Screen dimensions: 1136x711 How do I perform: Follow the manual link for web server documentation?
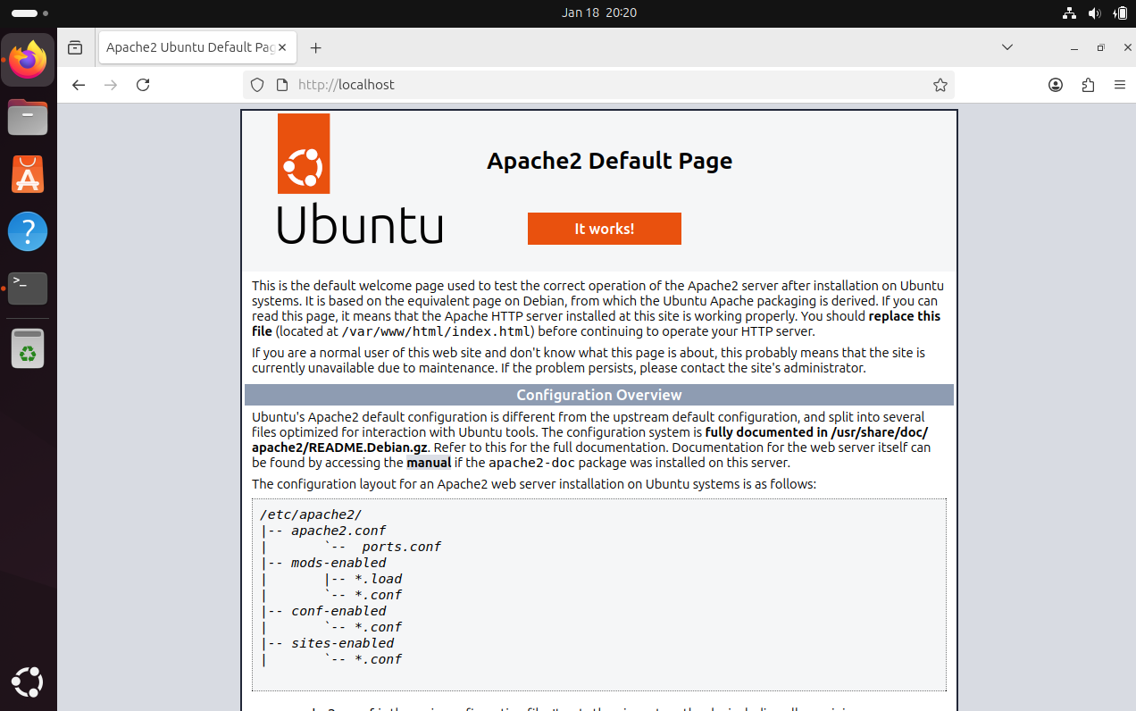[429, 462]
